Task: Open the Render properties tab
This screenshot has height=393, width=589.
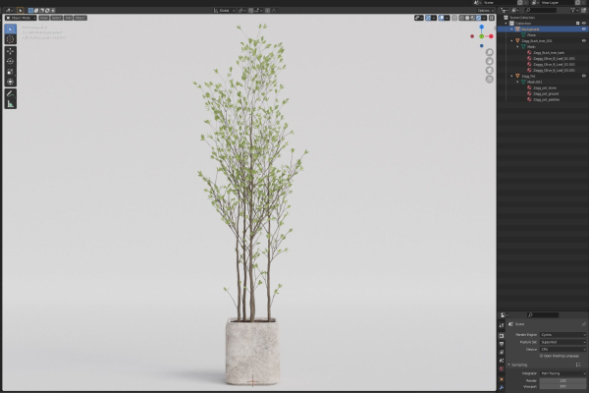Action: tap(502, 335)
